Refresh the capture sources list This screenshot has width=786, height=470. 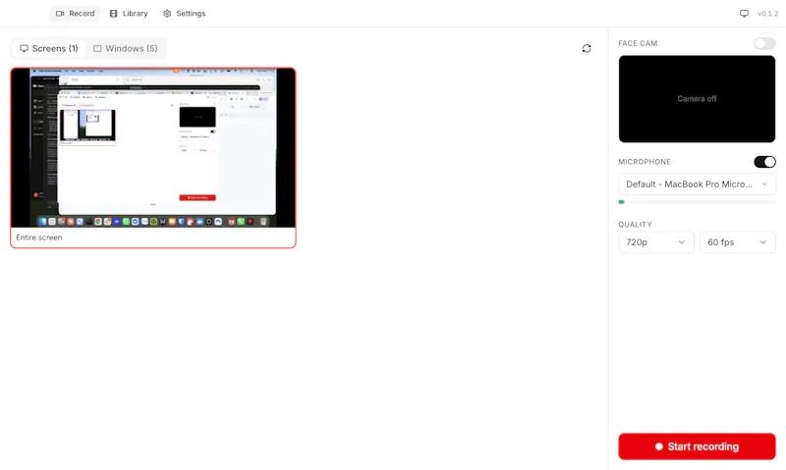pos(587,48)
